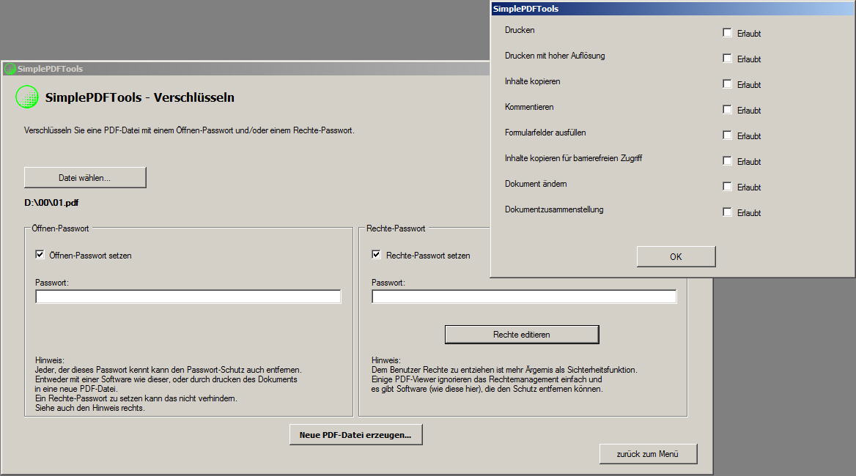Open the Datei wählen file picker
Image resolution: width=856 pixels, height=476 pixels.
[x=85, y=178]
